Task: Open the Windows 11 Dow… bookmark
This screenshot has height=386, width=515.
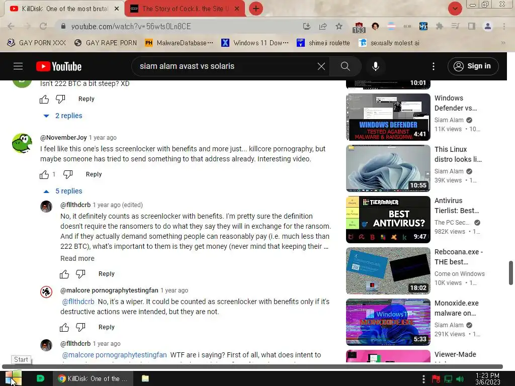Action: (255, 43)
